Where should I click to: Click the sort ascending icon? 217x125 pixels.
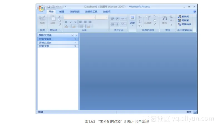(x=140, y=17)
